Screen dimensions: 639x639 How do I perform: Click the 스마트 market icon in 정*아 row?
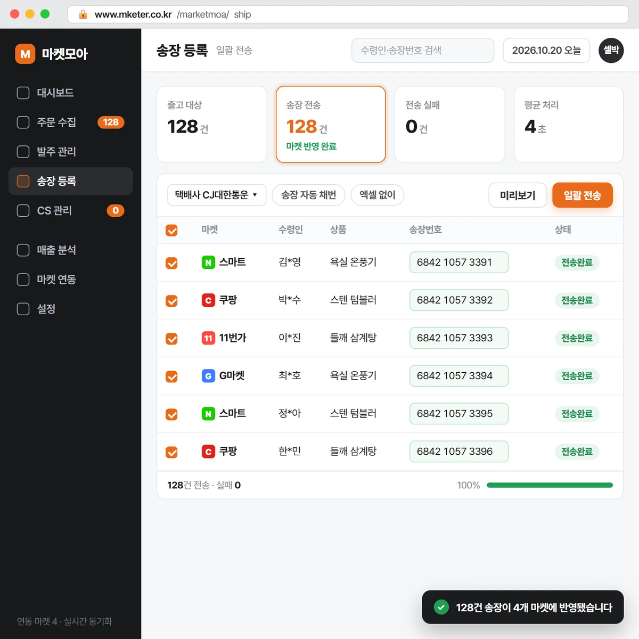(208, 414)
